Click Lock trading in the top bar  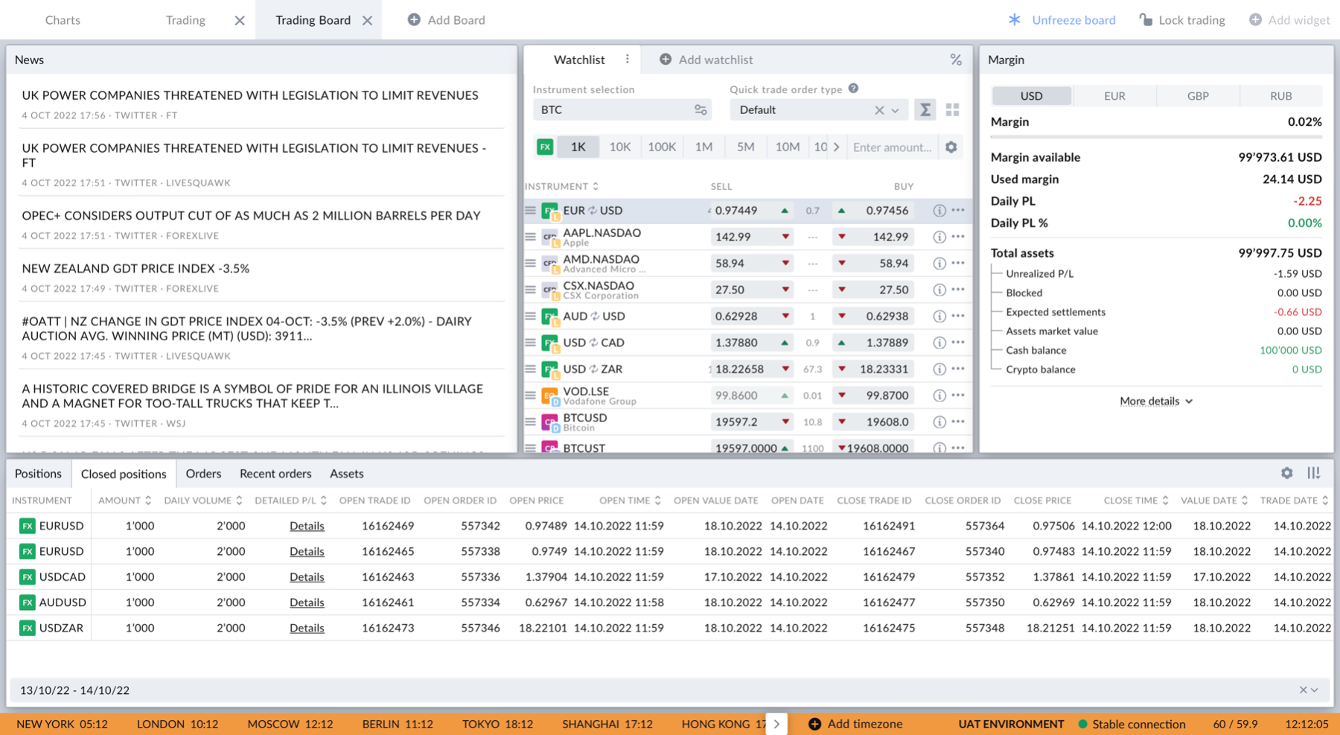(x=1182, y=20)
